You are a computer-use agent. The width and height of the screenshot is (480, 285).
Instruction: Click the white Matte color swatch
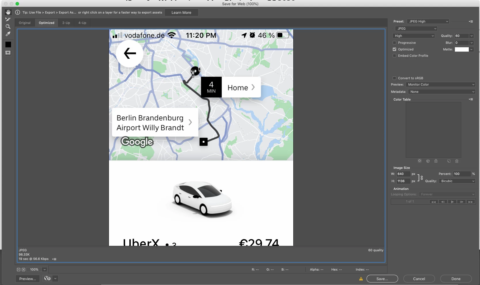click(462, 49)
